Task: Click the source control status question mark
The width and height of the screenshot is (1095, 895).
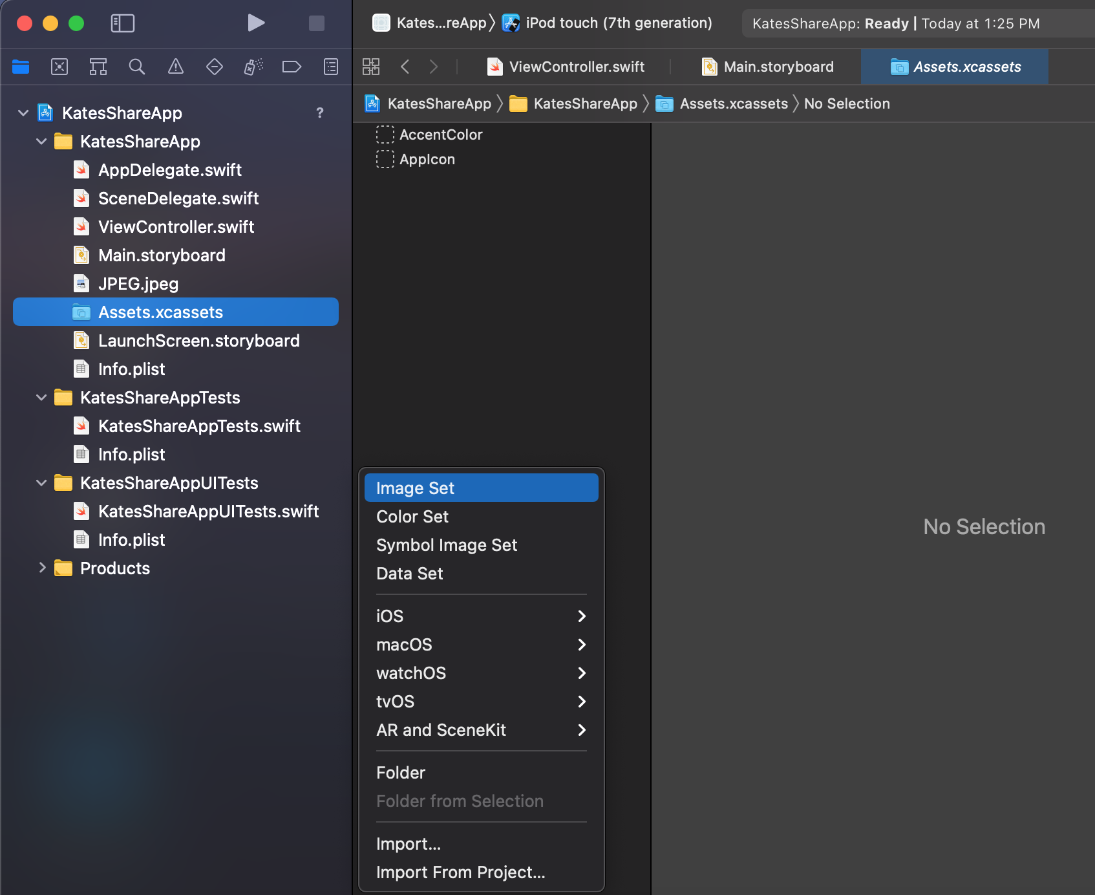Action: pyautogui.click(x=319, y=113)
